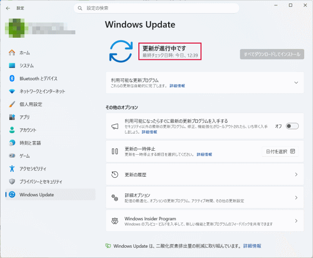This screenshot has width=313, height=258.
Task: Open Windows Insider Program via its chevron
Action: tap(296, 221)
